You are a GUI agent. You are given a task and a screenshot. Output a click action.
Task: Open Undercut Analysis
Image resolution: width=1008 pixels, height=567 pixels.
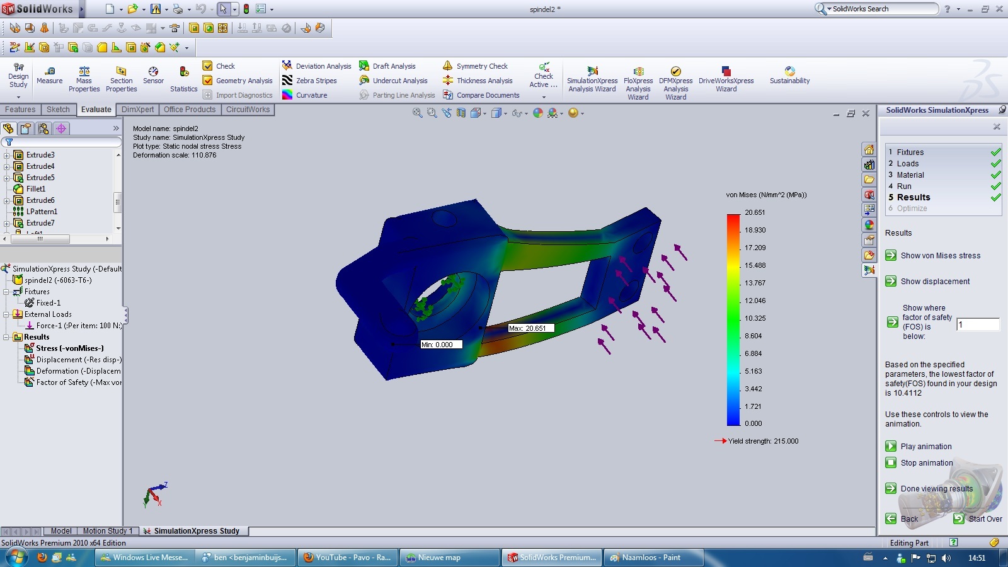pyautogui.click(x=393, y=80)
